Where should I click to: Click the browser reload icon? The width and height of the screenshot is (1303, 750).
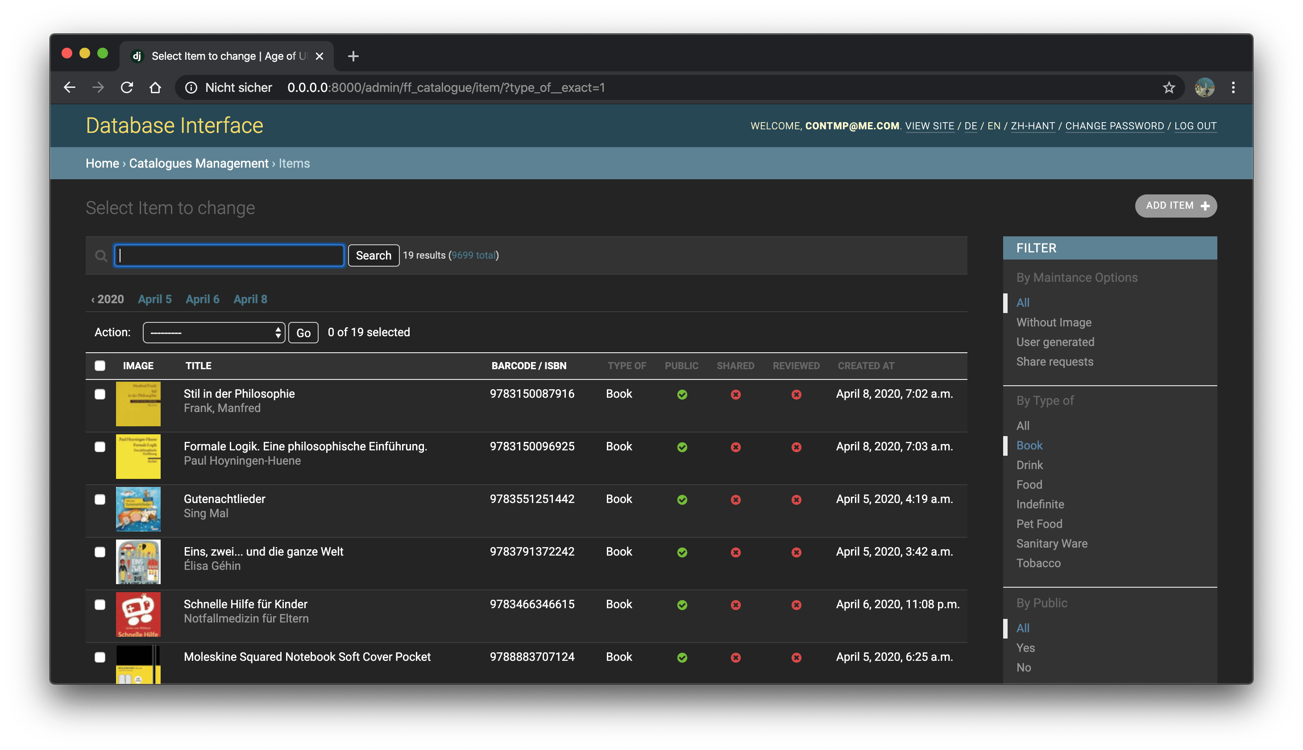127,87
